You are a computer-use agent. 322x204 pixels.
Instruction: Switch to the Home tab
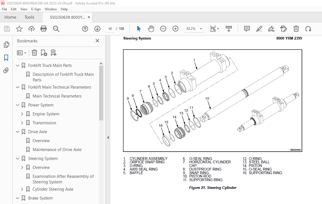10,17
